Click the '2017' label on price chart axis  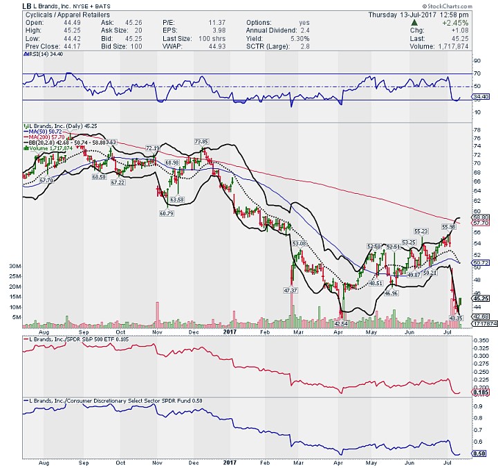[x=230, y=332]
